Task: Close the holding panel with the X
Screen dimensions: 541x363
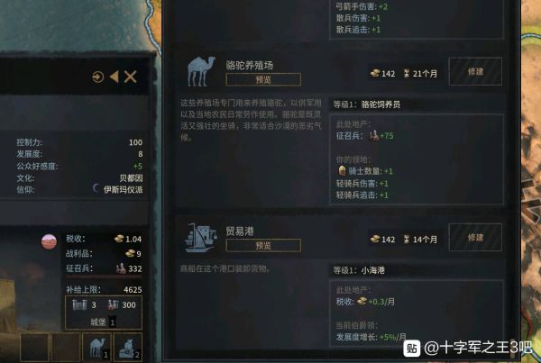Action: tap(130, 77)
